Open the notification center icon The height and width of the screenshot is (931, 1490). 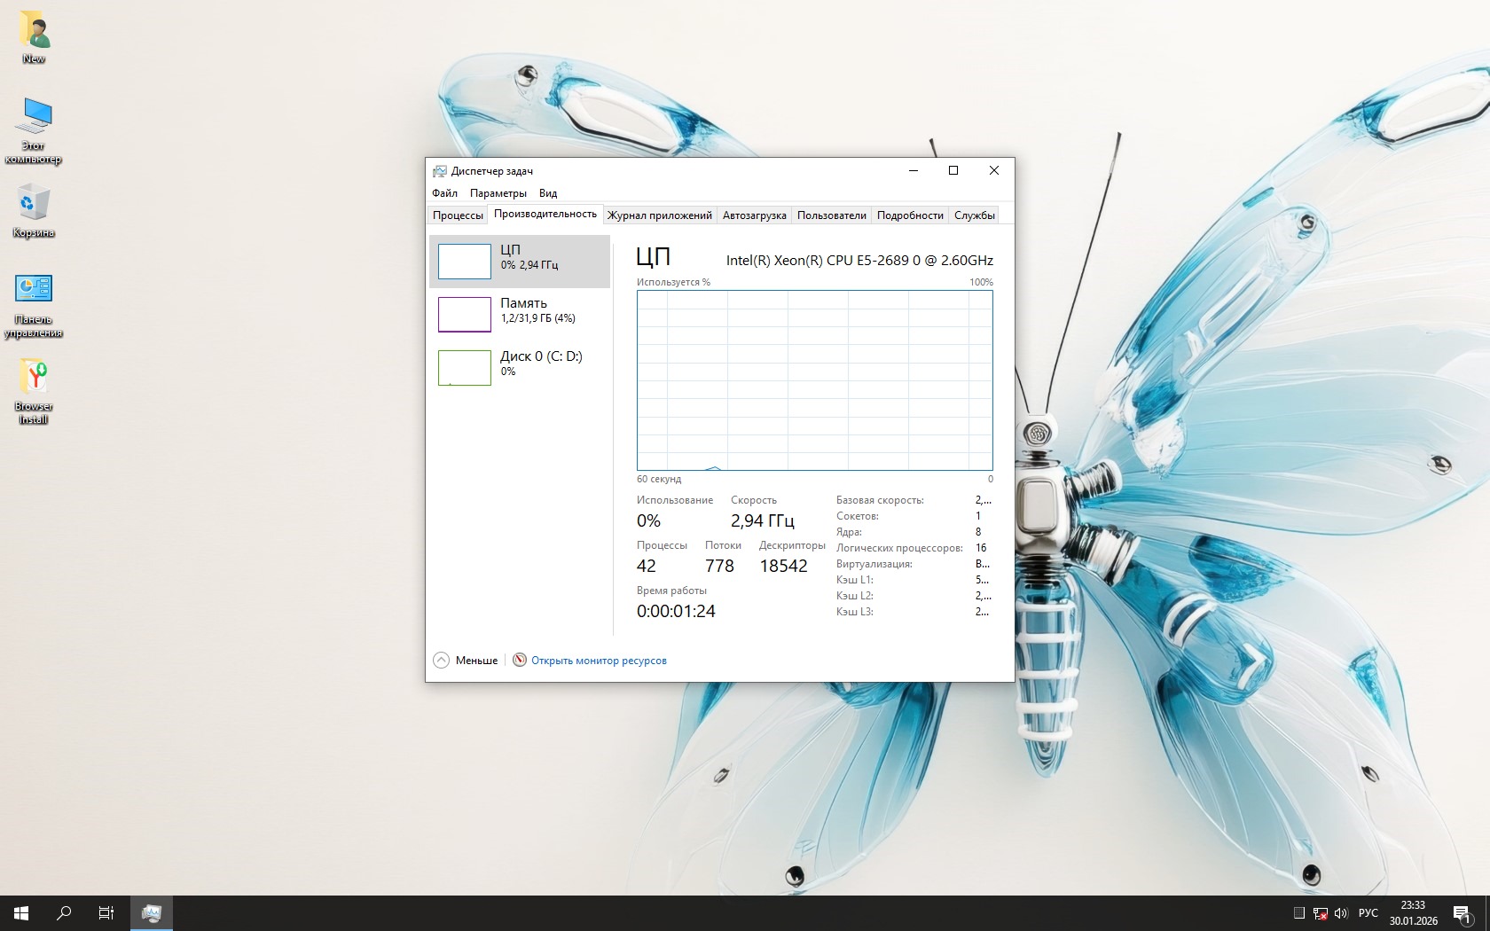click(1463, 913)
